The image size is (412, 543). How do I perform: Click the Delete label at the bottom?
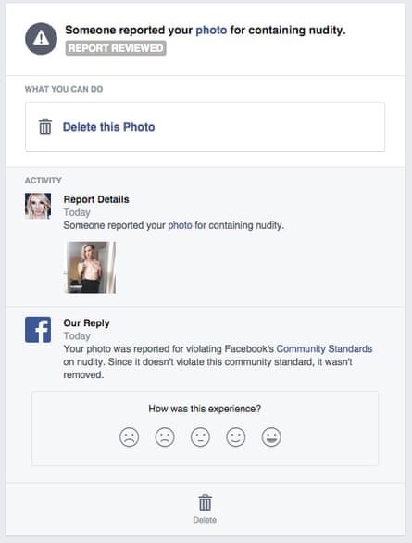205,520
